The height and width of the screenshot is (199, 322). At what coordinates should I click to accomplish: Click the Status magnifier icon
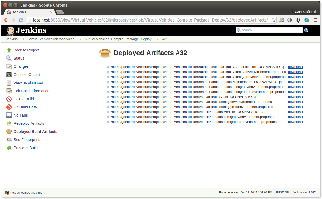9,58
